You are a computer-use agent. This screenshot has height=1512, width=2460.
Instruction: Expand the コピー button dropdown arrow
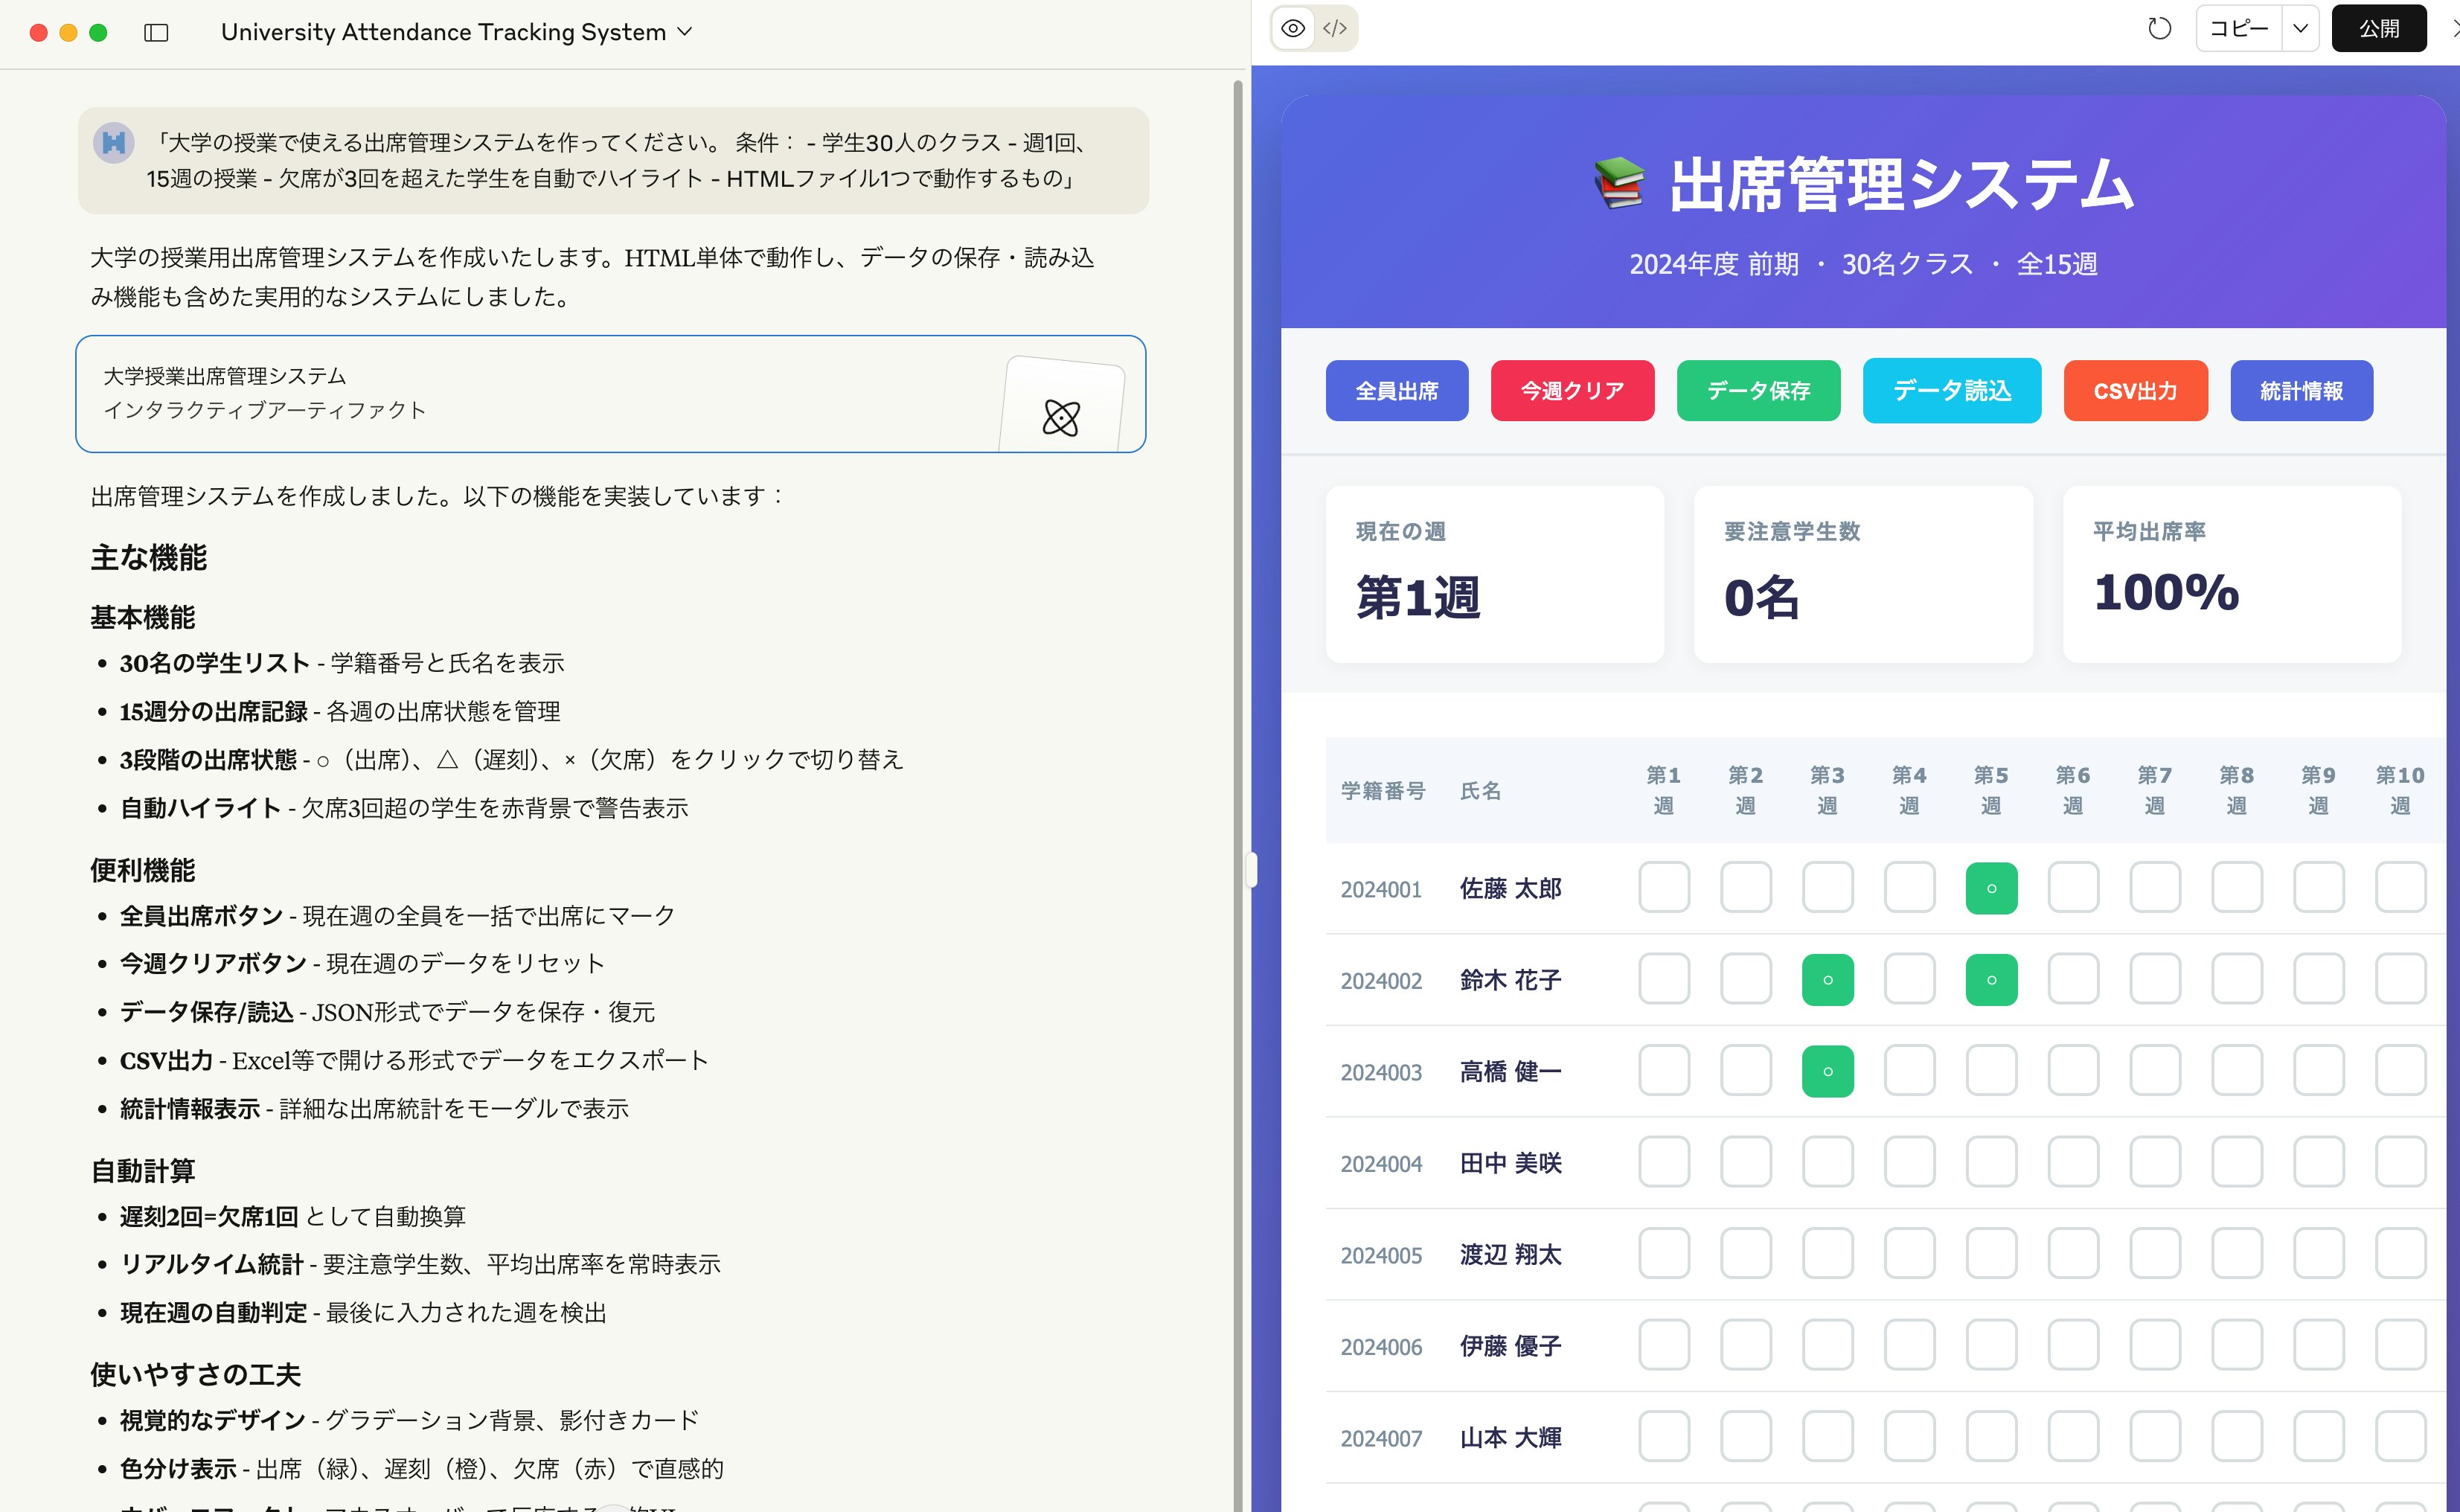[2300, 28]
